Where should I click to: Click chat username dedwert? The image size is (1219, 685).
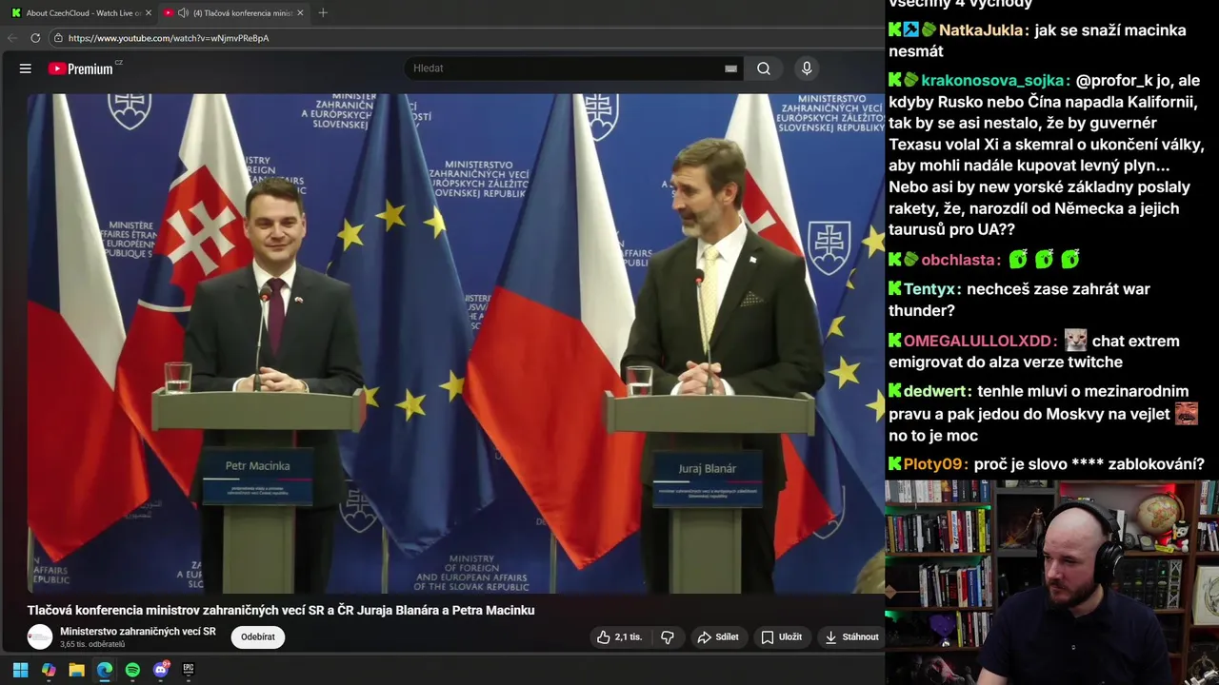[935, 391]
